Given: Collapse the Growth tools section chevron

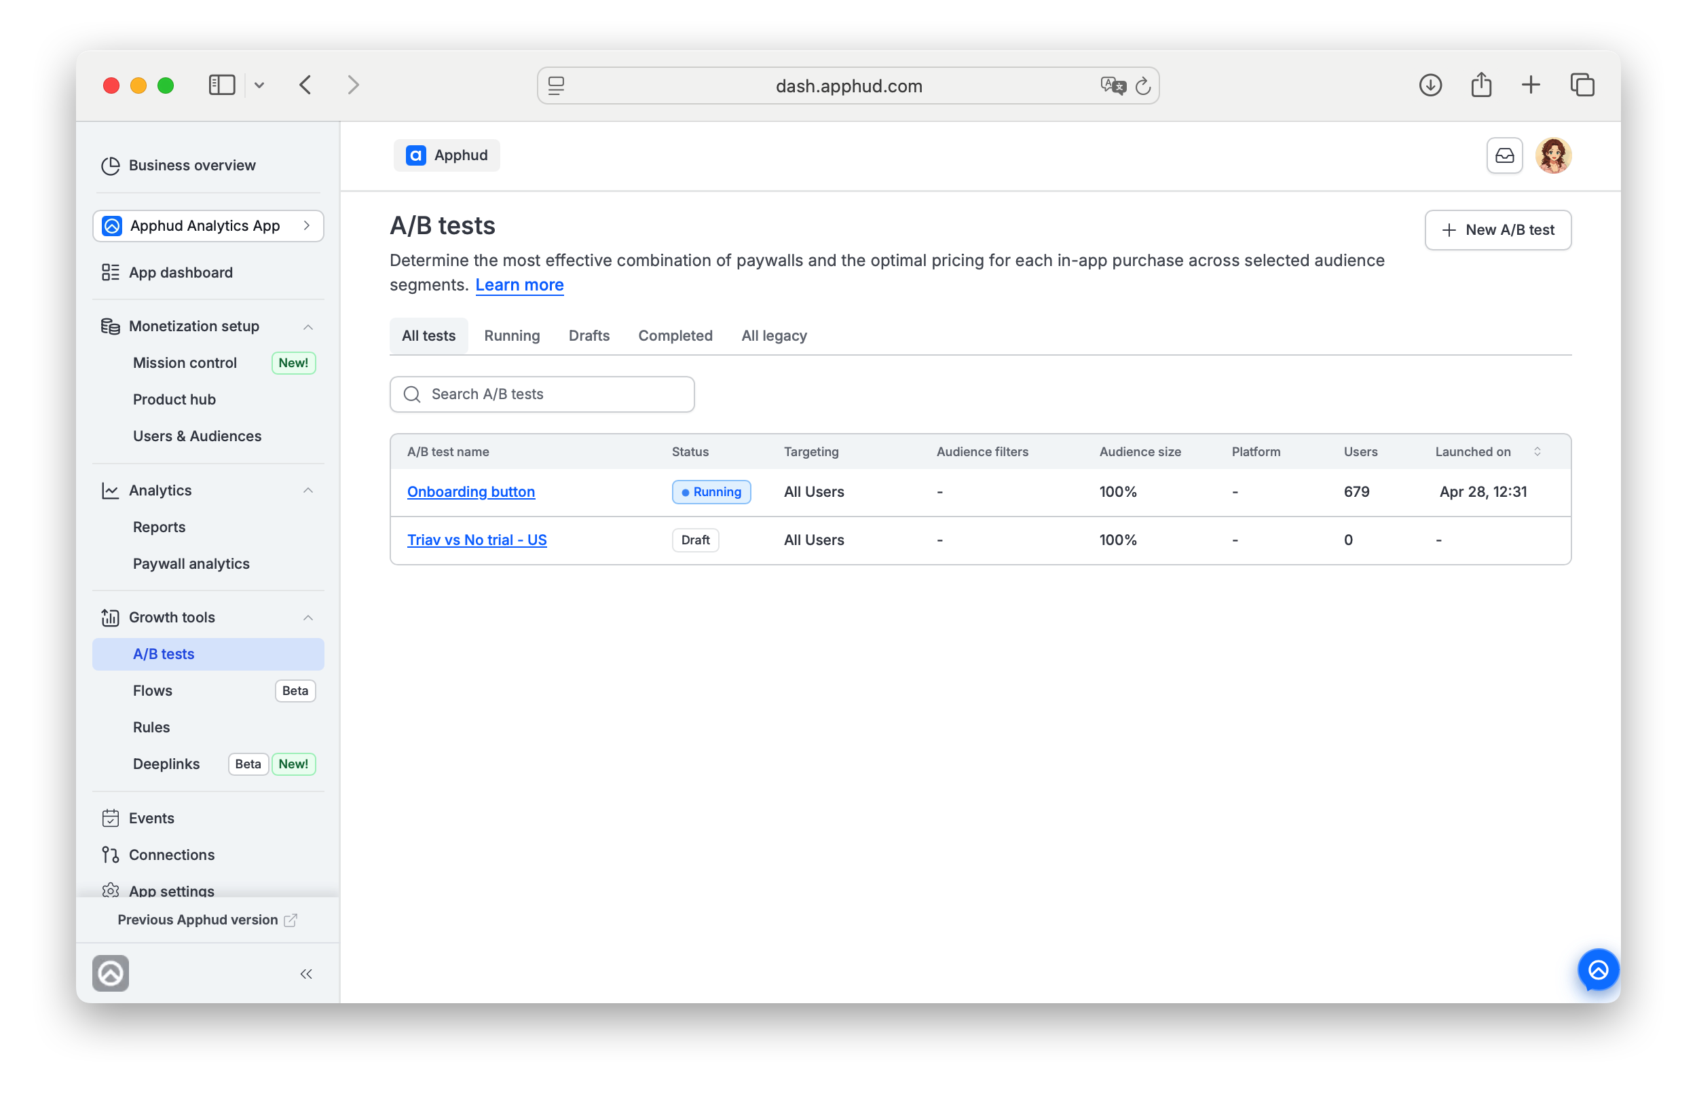Looking at the screenshot, I should coord(308,618).
